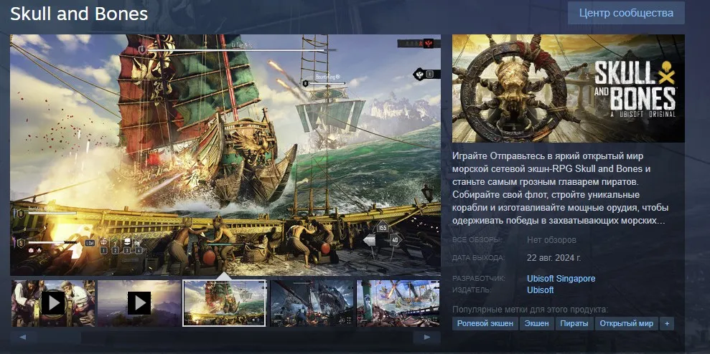Open the Ubisoft Singapore developer link
The width and height of the screenshot is (710, 354).
pos(561,279)
